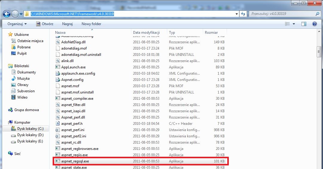Toggle the preview pane icon
This screenshot has height=169, width=323.
[304, 24]
